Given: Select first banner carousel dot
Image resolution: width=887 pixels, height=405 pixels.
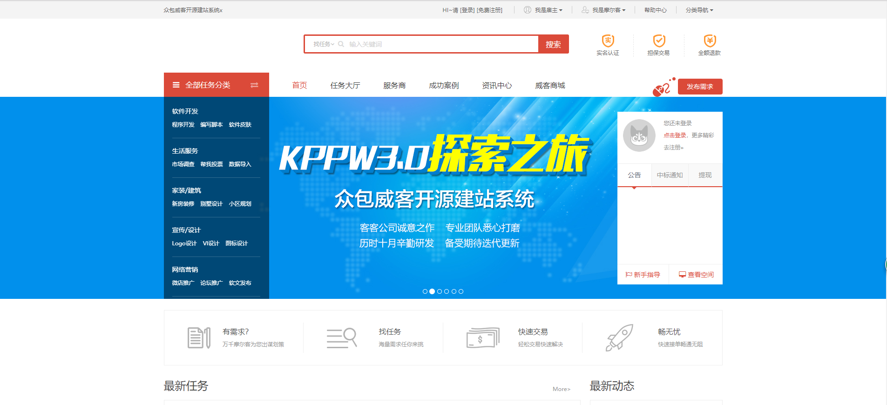Looking at the screenshot, I should point(425,291).
